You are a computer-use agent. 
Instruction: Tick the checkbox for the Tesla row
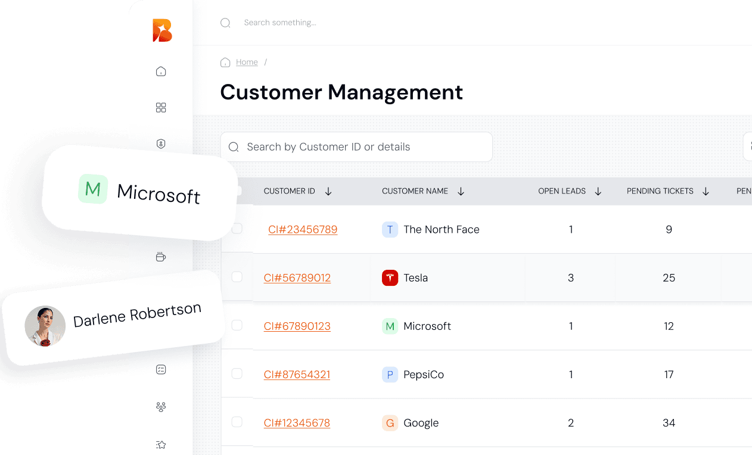point(237,277)
